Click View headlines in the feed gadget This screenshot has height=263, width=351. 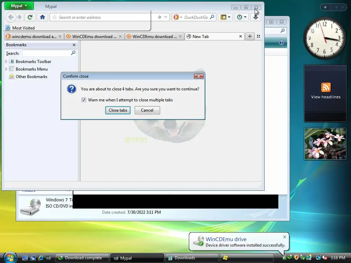(x=326, y=97)
